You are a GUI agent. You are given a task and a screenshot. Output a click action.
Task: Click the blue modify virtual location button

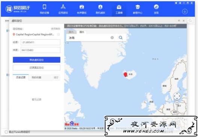pyautogui.click(x=36, y=60)
